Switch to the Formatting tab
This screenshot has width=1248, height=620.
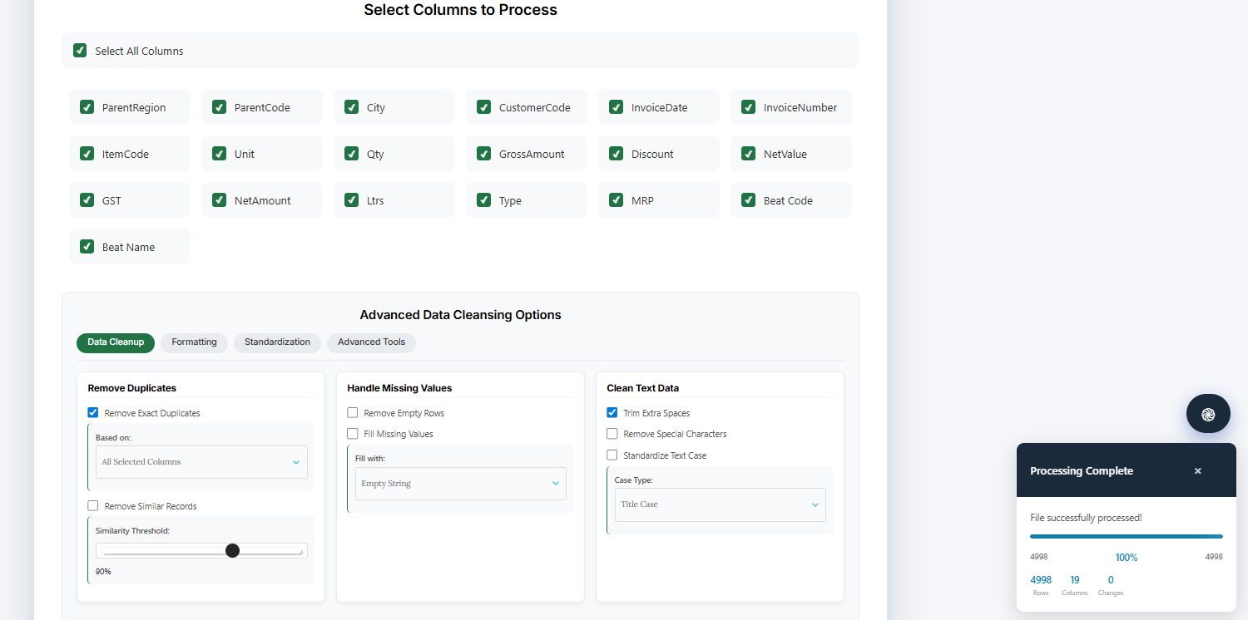(194, 342)
